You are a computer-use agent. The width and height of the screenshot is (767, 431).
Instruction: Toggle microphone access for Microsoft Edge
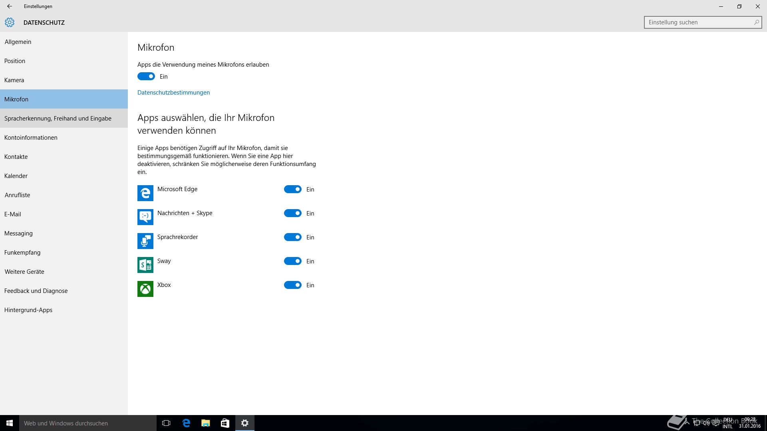(293, 189)
